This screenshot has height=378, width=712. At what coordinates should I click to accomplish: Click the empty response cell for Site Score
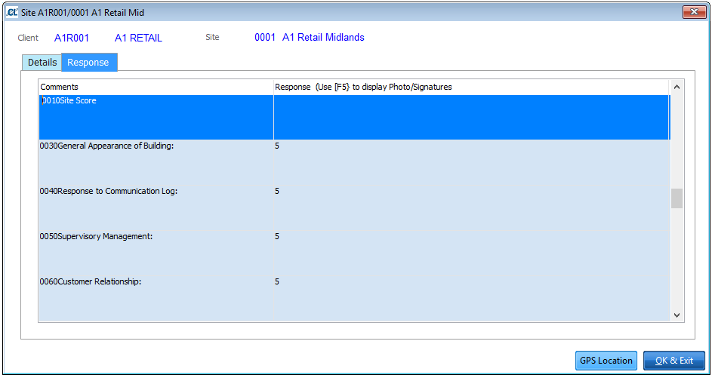[472, 117]
